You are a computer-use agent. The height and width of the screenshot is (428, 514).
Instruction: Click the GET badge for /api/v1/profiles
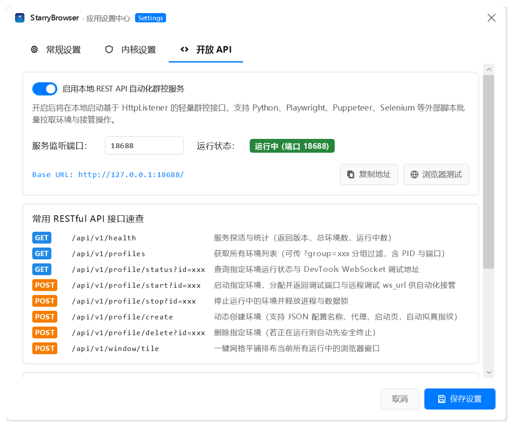[42, 254]
